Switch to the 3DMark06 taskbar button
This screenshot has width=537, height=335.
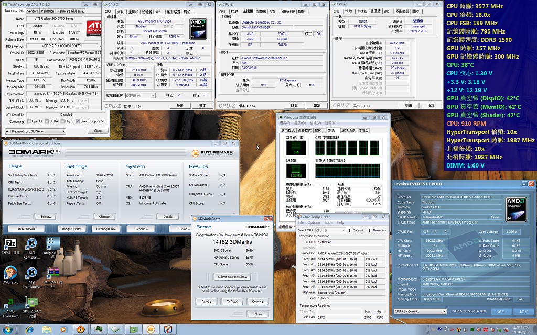[x=151, y=330]
